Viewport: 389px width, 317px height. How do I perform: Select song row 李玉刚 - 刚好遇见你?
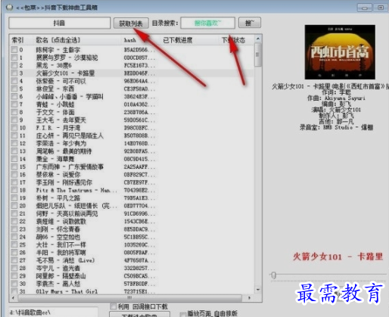pos(131,182)
